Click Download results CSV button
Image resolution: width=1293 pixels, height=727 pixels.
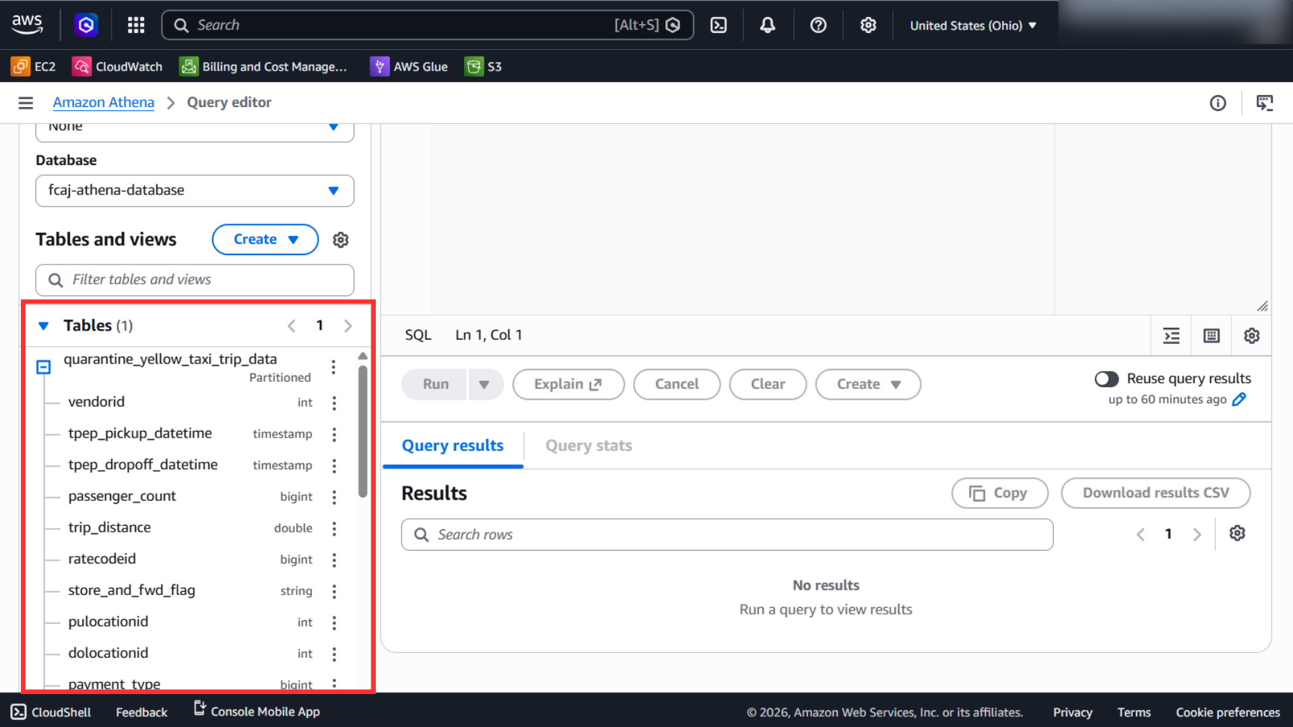pyautogui.click(x=1156, y=493)
